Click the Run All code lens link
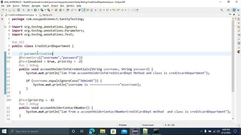The height and width of the screenshot is (135, 241). point(18,42)
